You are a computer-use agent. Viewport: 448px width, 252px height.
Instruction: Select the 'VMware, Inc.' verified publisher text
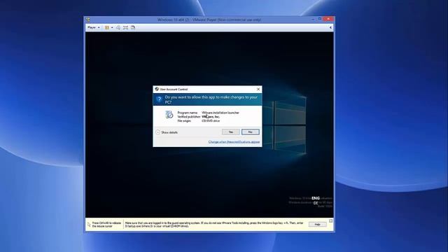(x=211, y=117)
